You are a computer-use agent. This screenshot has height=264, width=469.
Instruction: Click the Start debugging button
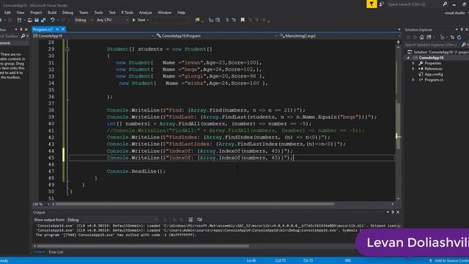point(139,20)
